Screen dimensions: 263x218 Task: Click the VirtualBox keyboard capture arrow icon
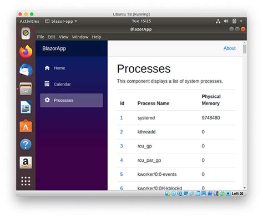tap(228, 194)
